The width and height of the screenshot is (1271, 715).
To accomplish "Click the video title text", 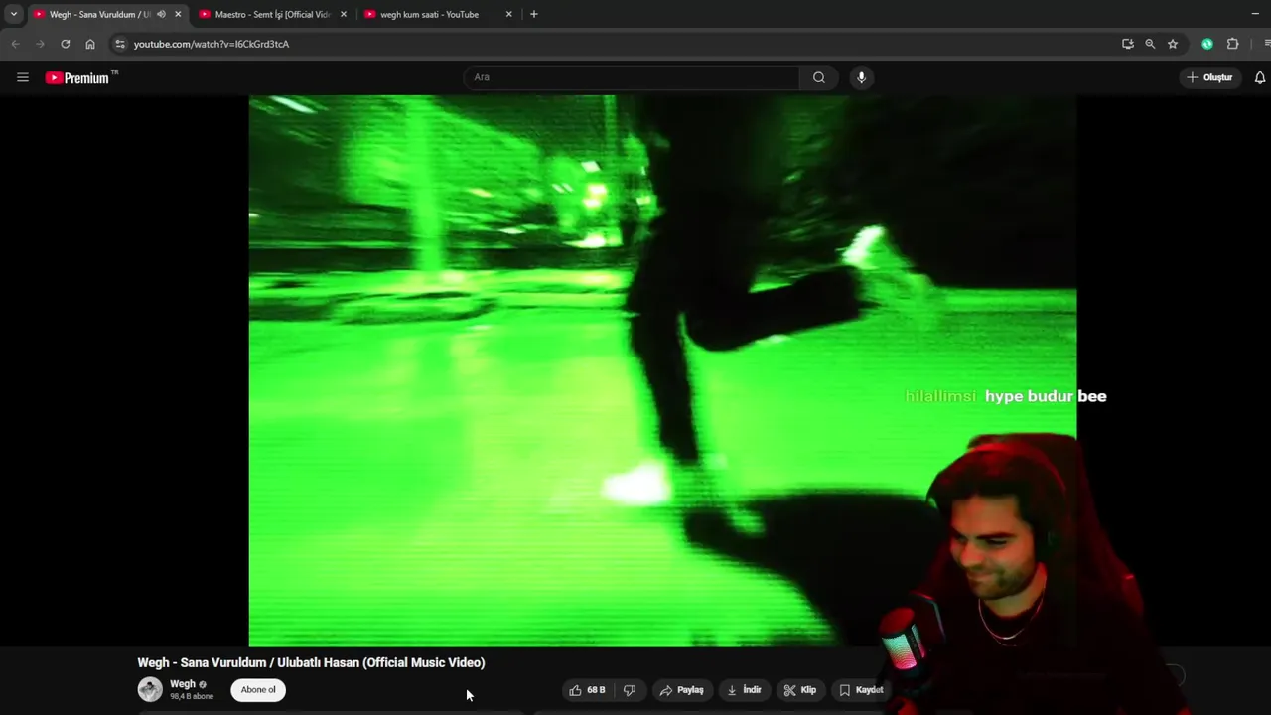I will tap(311, 662).
